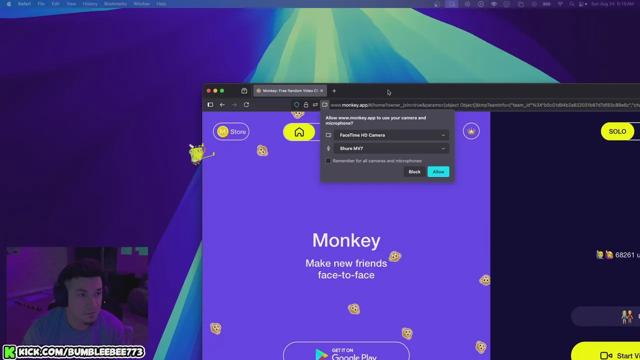Click the tracking protection shield icon
640x360 pixels.
296,104
